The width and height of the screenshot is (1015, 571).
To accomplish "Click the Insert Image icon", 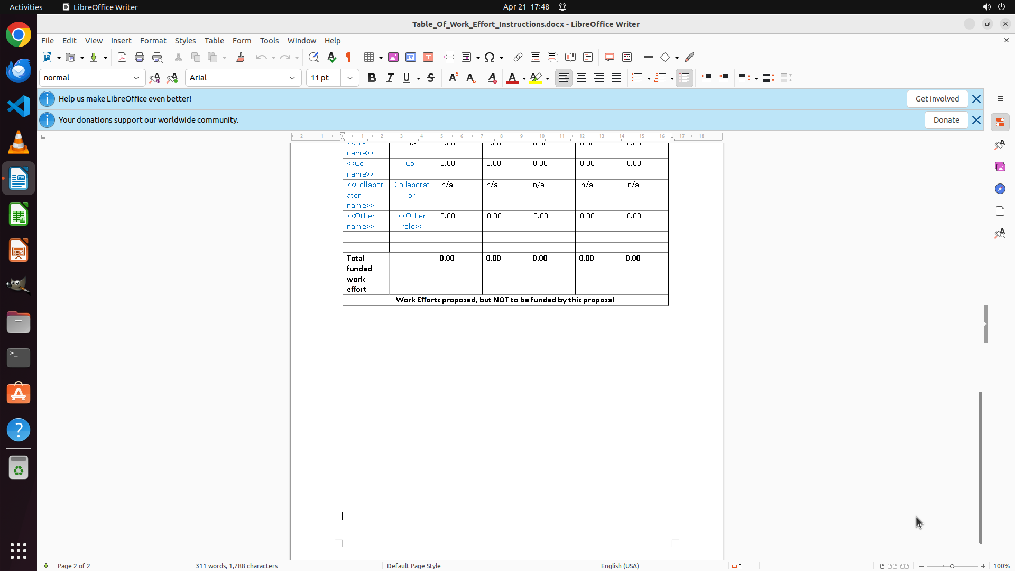I will click(x=393, y=58).
